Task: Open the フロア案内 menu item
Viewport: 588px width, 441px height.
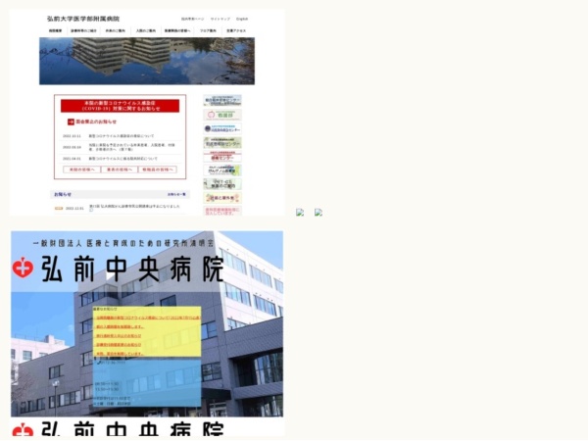Action: point(208,30)
